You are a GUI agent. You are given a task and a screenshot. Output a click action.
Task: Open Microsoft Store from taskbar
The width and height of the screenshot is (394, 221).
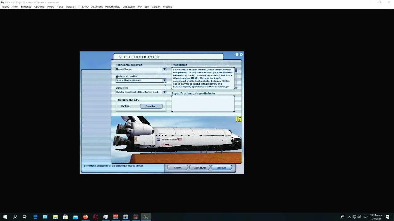[65, 217]
